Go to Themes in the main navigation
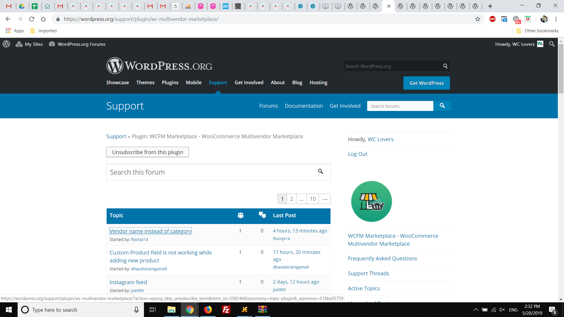This screenshot has width=564, height=317. pyautogui.click(x=145, y=82)
